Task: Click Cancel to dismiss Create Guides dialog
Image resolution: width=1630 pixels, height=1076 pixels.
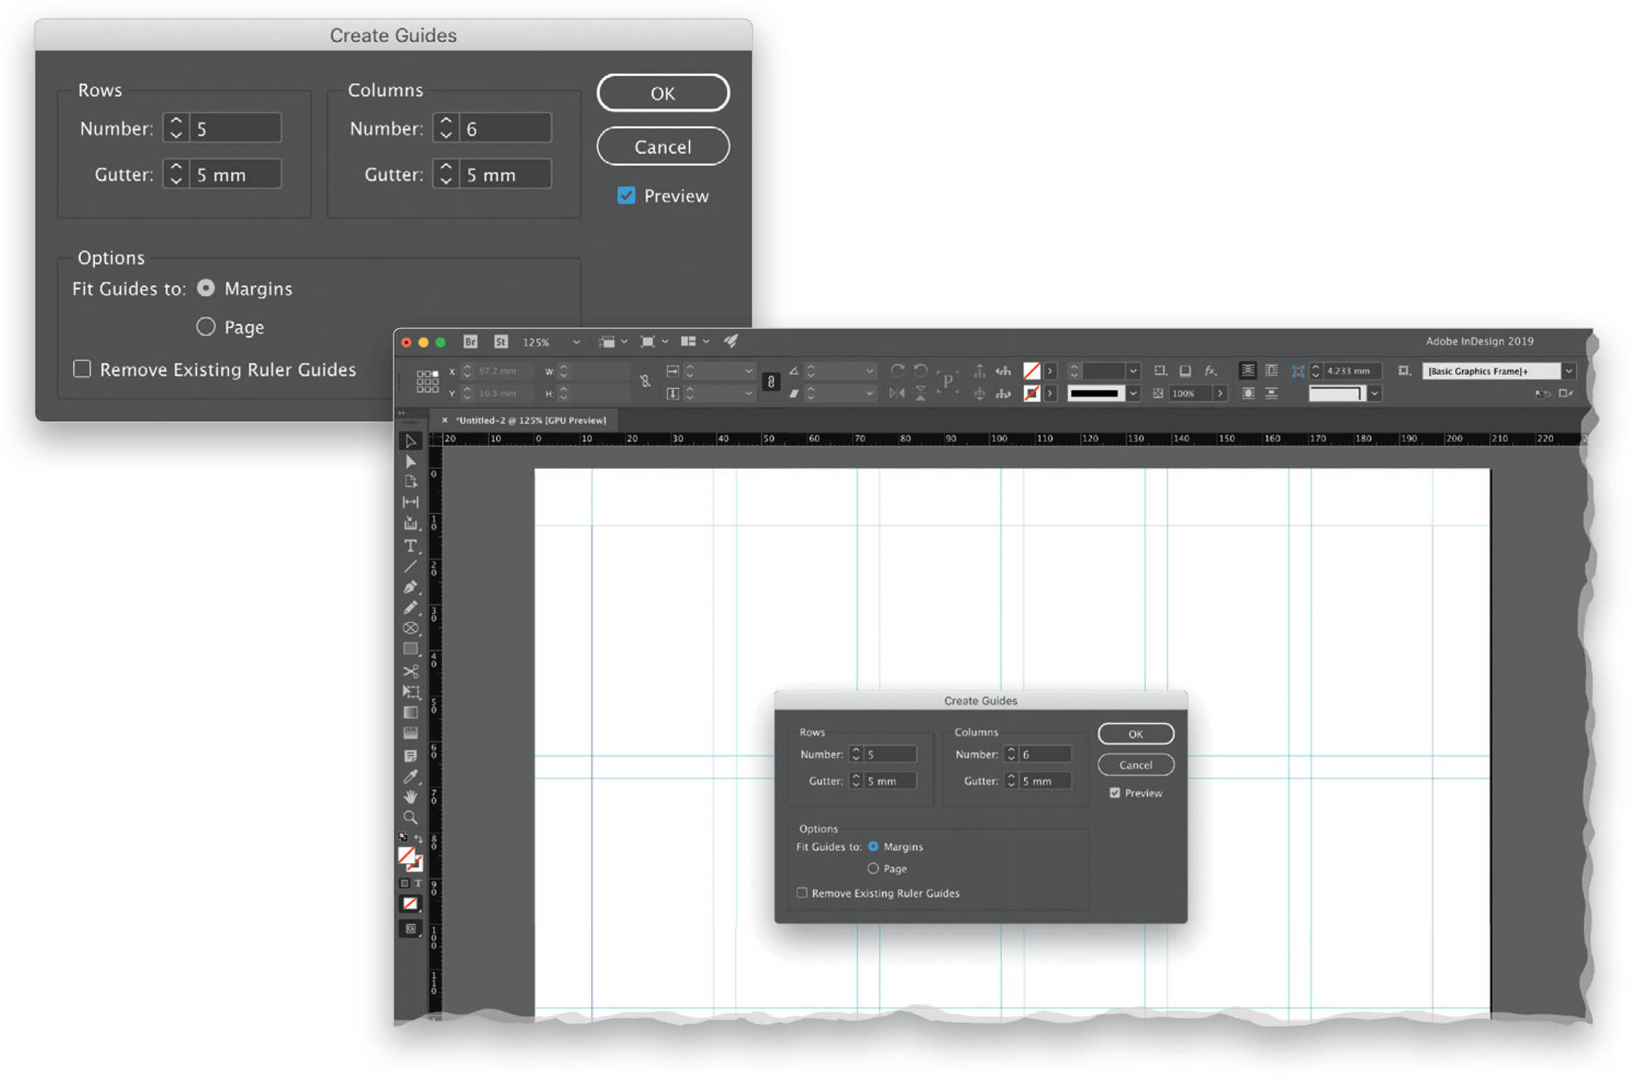Action: [663, 147]
